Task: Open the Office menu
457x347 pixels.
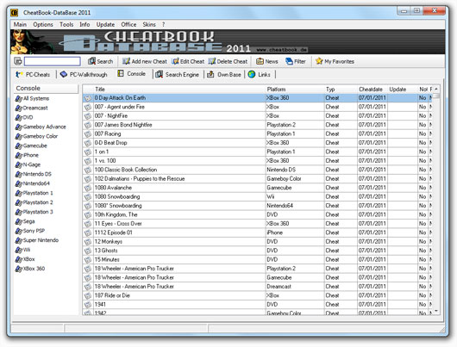Action: 128,24
